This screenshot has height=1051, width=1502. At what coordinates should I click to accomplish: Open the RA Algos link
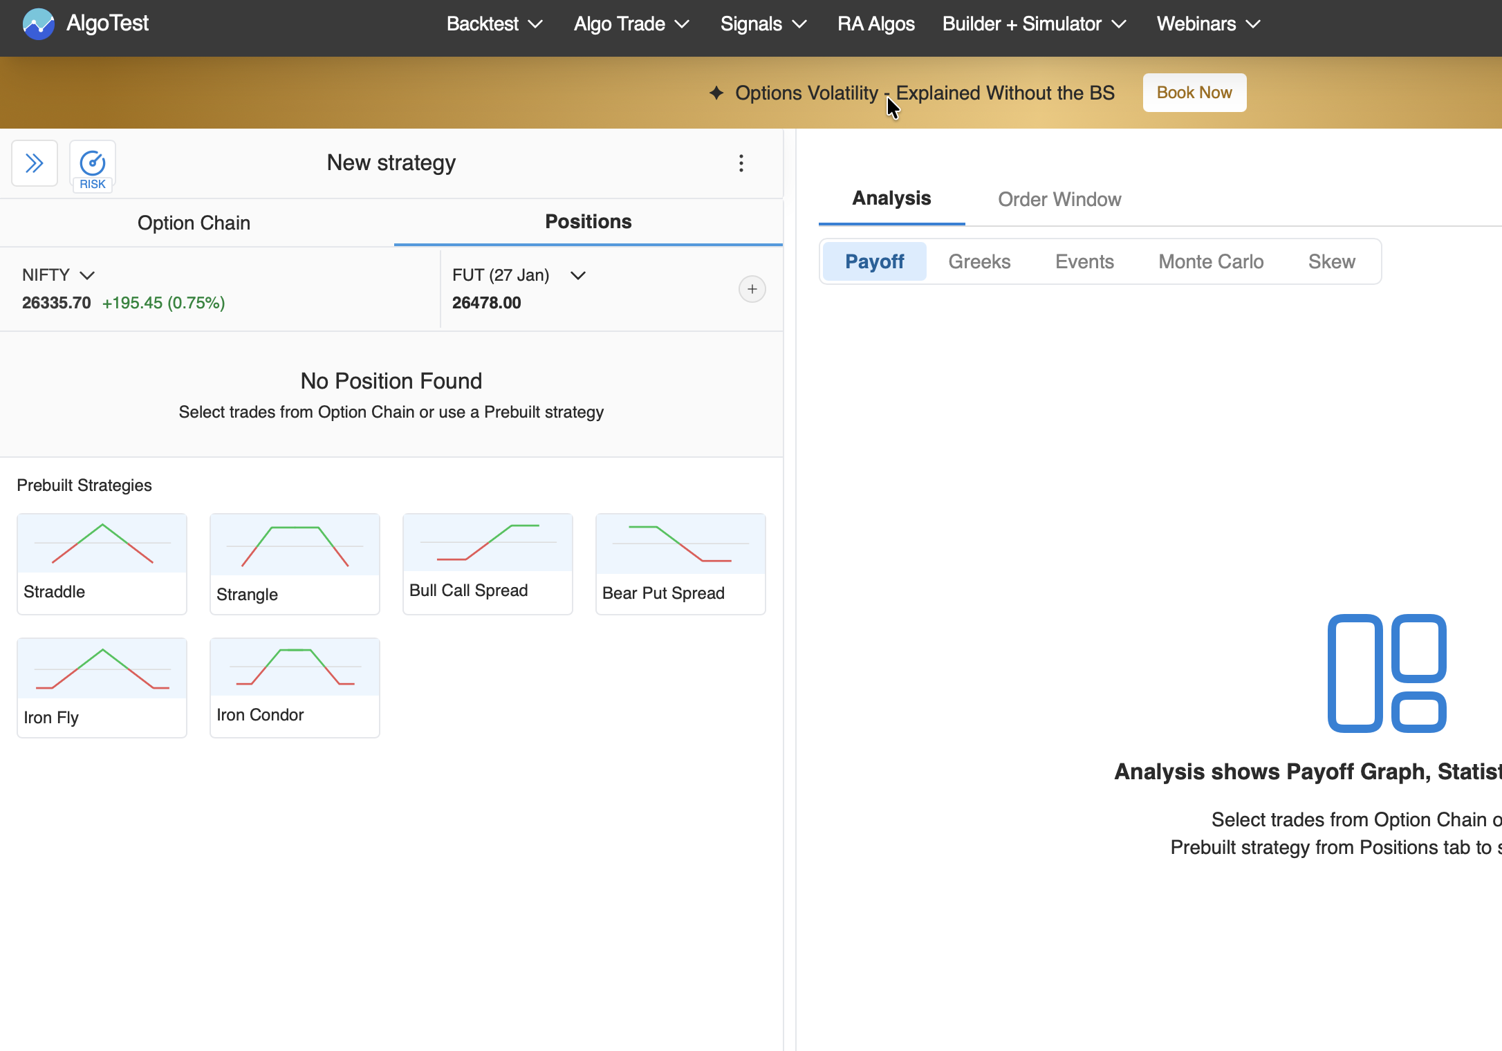(875, 24)
